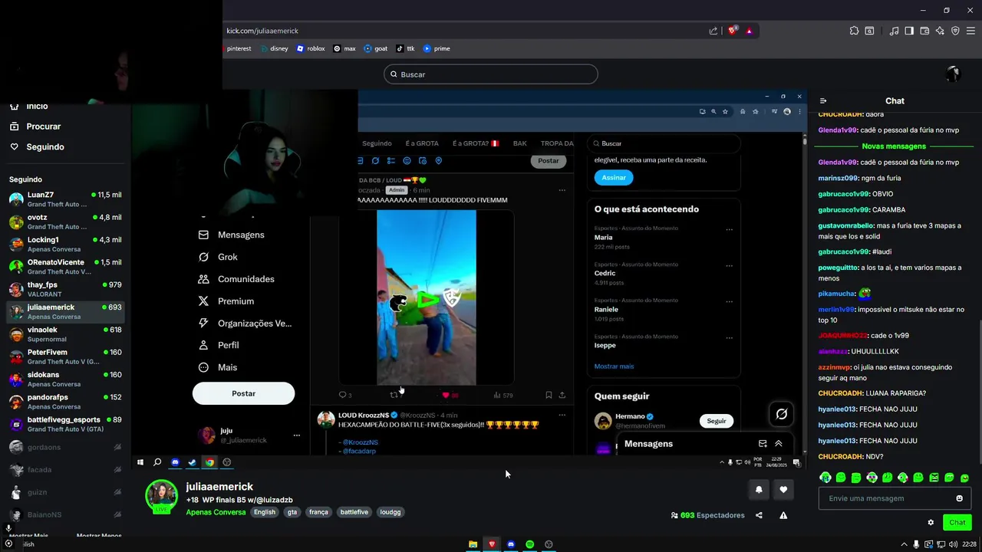Open LuanZ7 channel in following list
982x552 pixels.
65,199
